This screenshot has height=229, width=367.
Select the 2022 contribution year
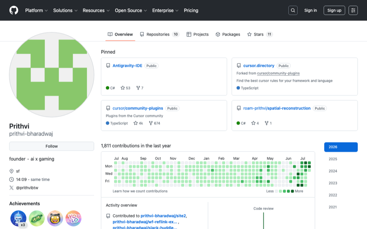[x=341, y=195]
